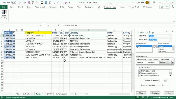The image size is (176, 99).
Task: Click the blue table grid icon in the Quick Access Toolbar
Action: coord(46,2)
